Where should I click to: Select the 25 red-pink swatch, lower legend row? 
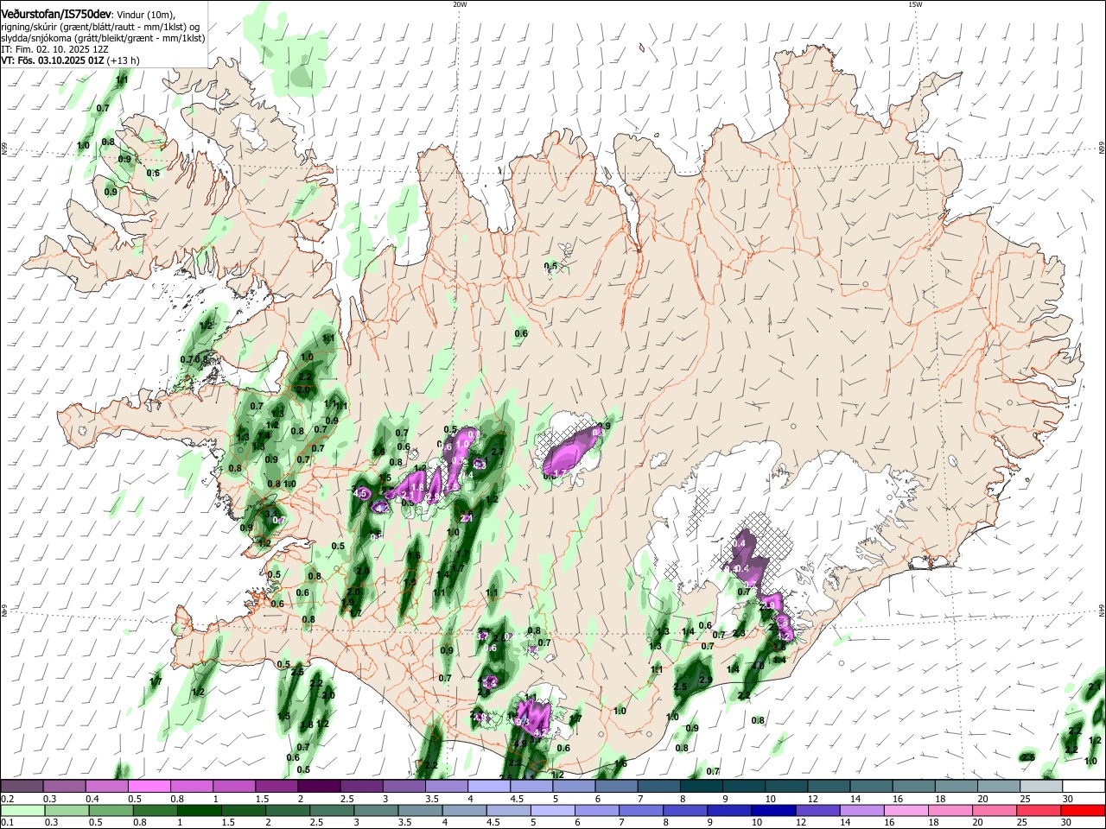pyautogui.click(x=1039, y=810)
